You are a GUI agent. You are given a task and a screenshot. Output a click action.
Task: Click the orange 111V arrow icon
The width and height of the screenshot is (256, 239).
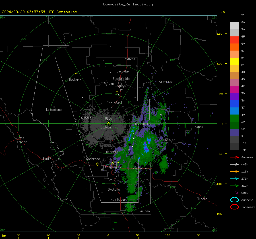pos(234,171)
